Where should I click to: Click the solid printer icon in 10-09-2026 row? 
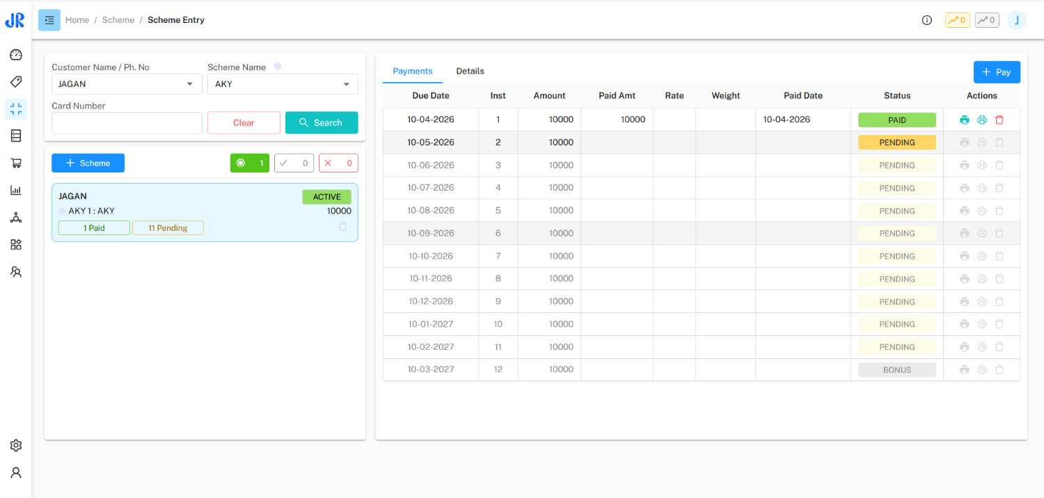pos(964,234)
